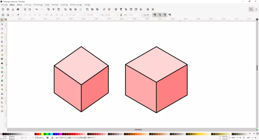This screenshot has width=259, height=140.
Task: Click the Import icon
Action: click(x=25, y=9)
